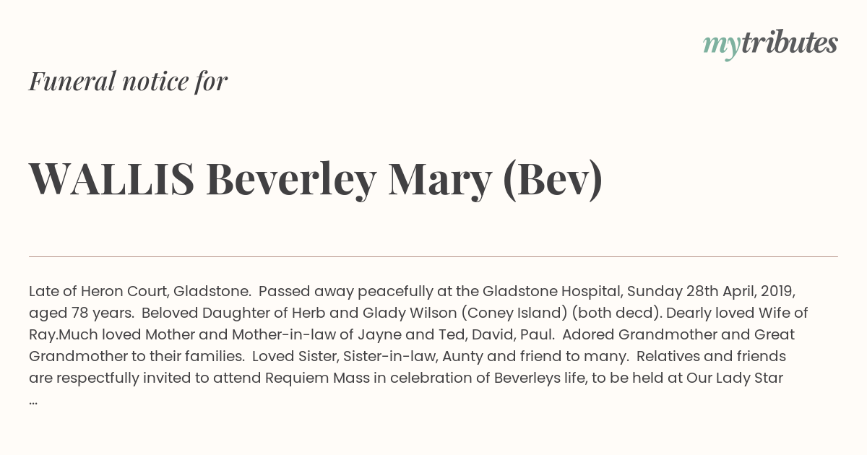The image size is (867, 455).
Task: Select the 'Sunday 28th April, 2019' date text
Action: point(711,292)
